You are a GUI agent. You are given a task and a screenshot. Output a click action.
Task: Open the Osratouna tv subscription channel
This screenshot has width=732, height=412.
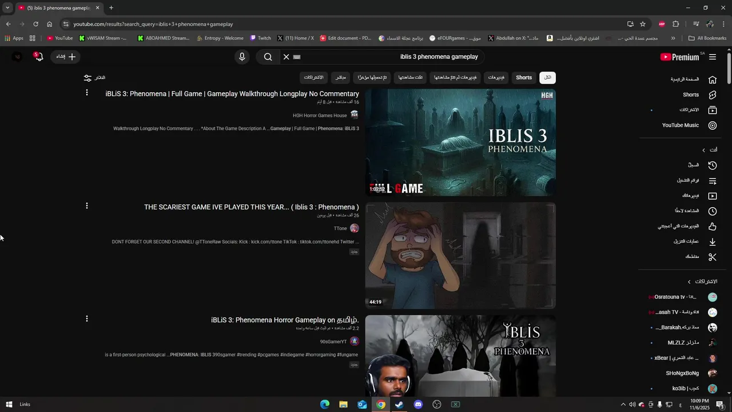(684, 297)
